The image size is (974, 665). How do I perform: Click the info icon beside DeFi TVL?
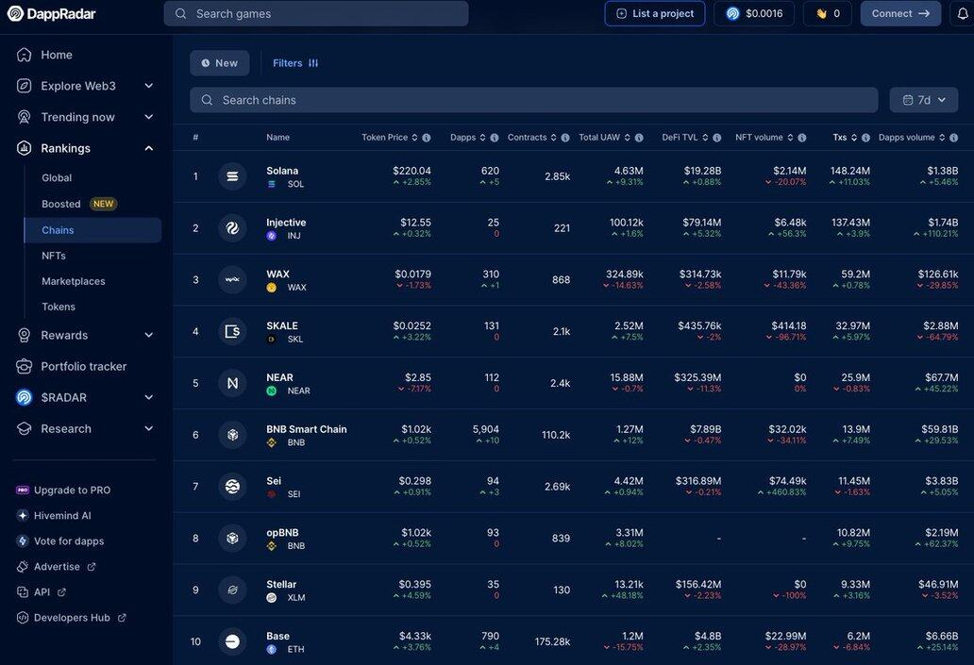(x=721, y=138)
